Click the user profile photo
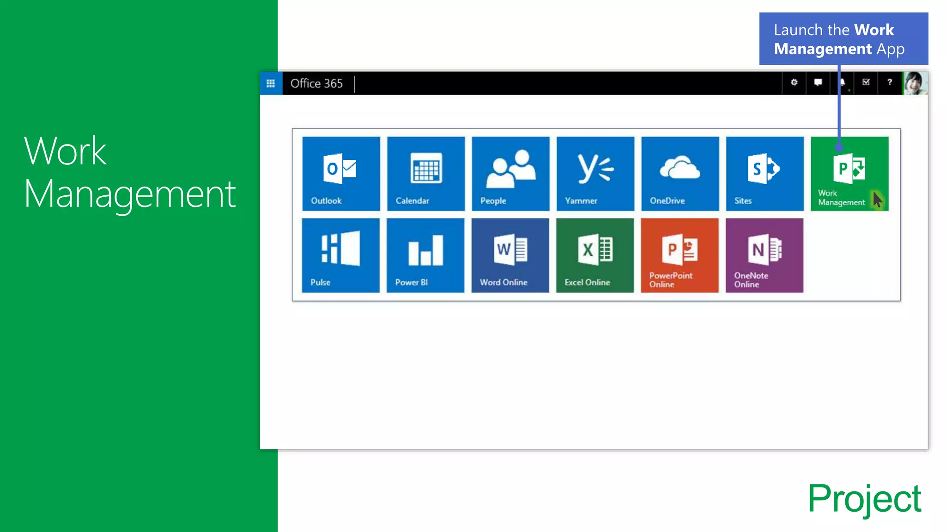The image size is (946, 532). coord(916,83)
